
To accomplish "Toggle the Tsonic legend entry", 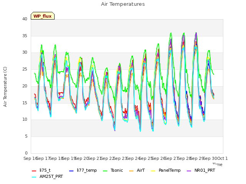I will coord(113,170).
